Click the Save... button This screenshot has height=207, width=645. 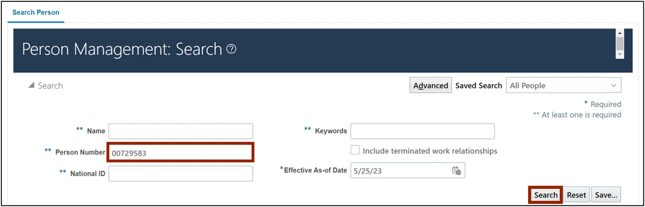606,195
